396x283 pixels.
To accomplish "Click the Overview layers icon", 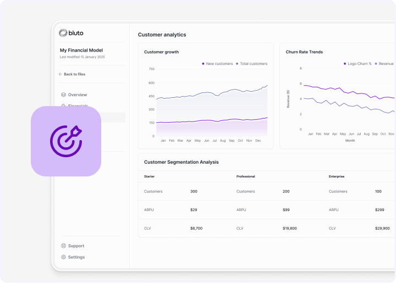I will [64, 95].
